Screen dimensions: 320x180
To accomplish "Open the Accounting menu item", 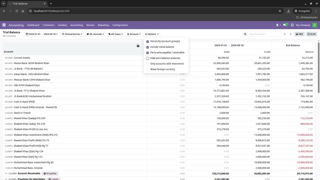I will click(x=77, y=25).
